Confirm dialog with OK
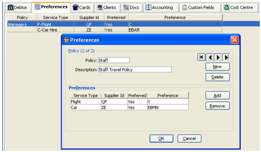 tap(161, 138)
